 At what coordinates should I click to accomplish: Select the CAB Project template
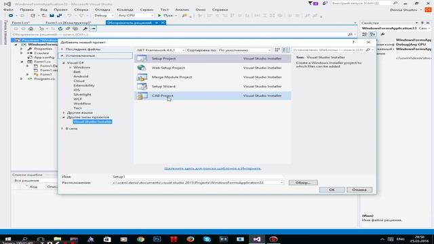[212, 96]
